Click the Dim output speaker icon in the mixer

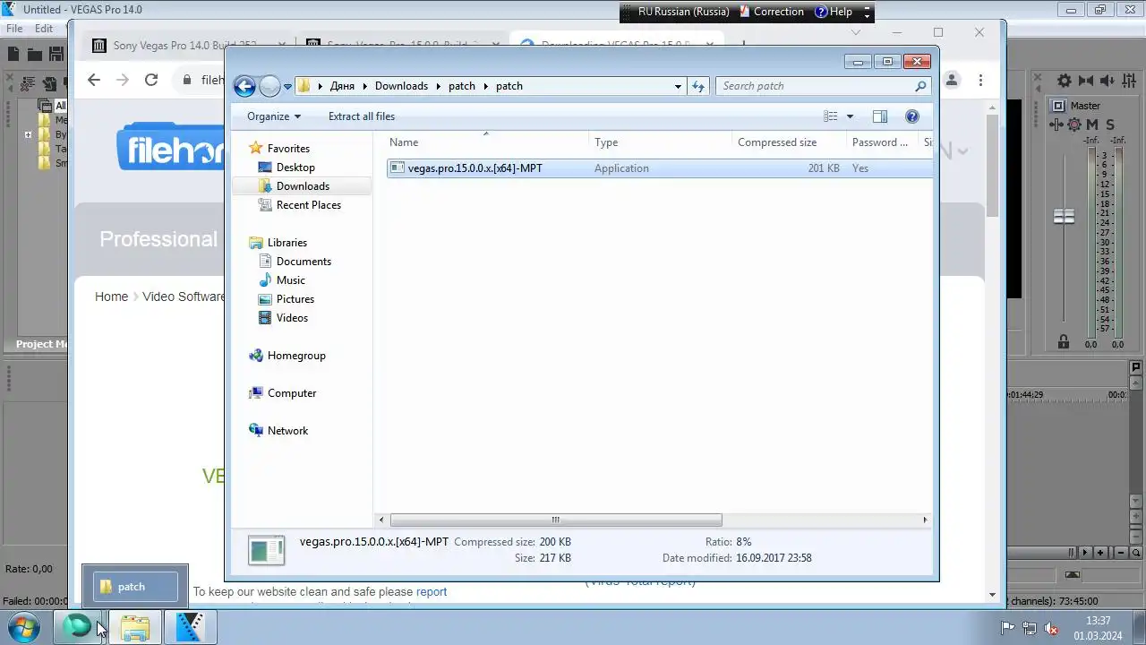[x=1108, y=82]
